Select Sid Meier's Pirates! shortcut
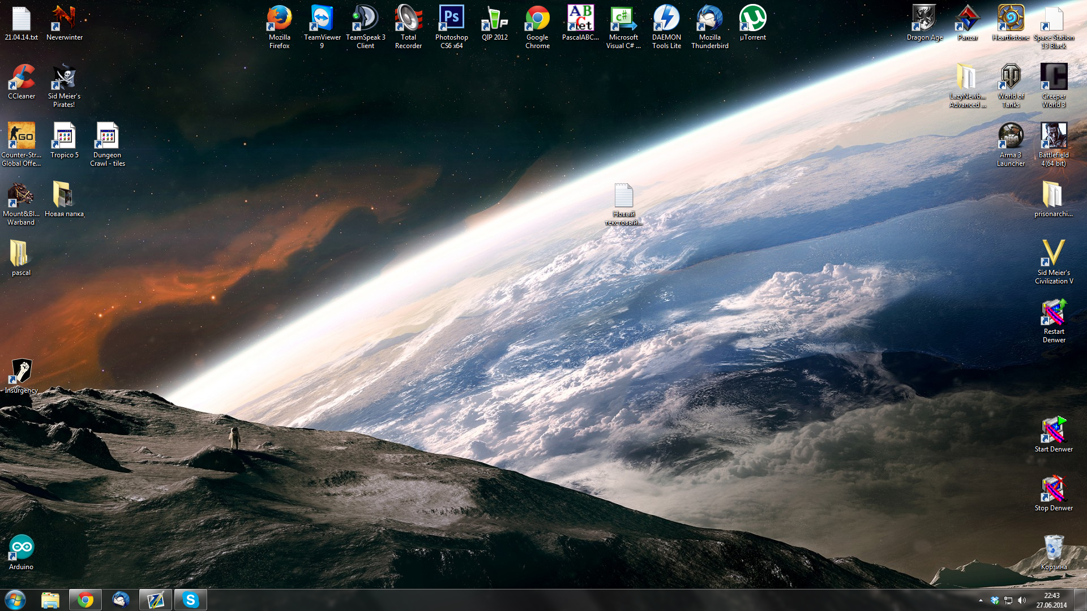Viewport: 1087px width, 611px height. [65, 85]
